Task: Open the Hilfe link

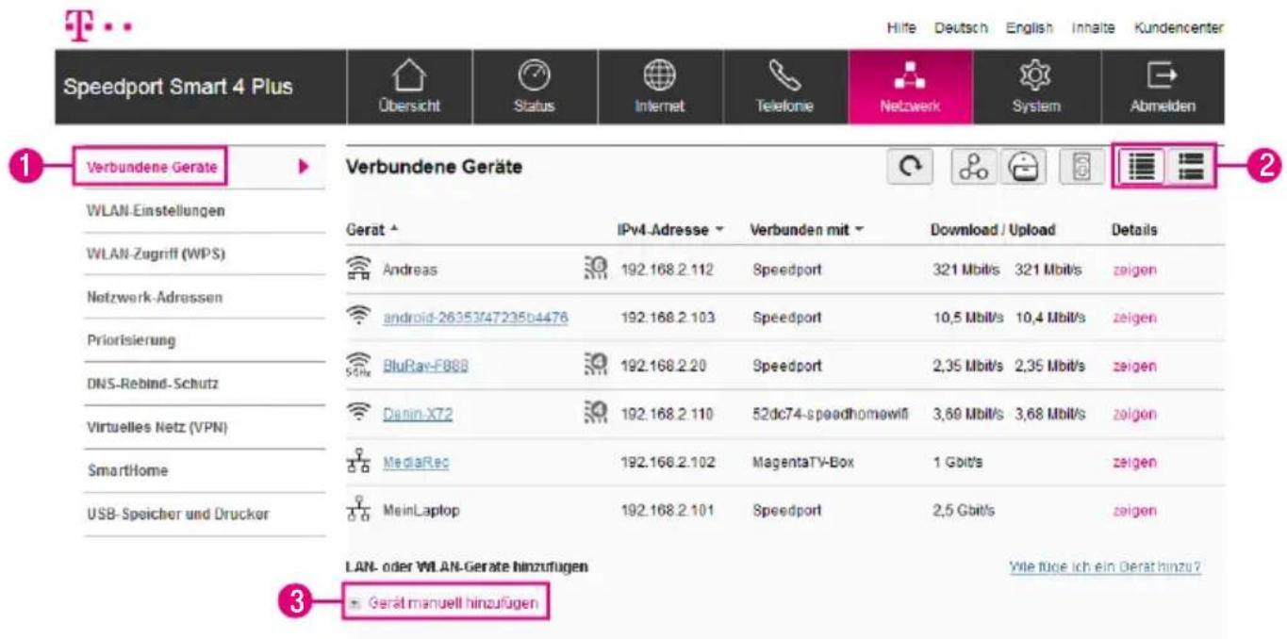Action: (x=902, y=28)
